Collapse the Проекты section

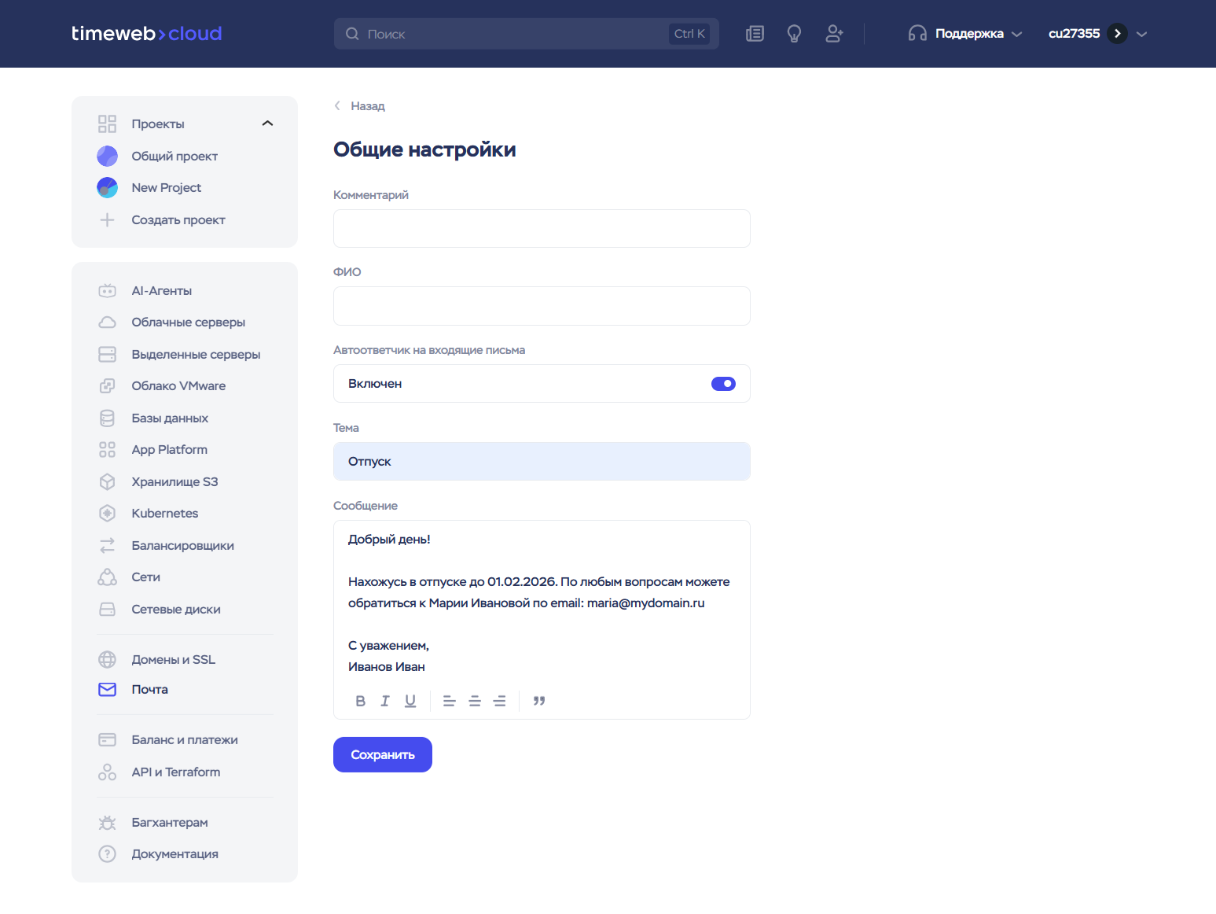click(x=267, y=123)
